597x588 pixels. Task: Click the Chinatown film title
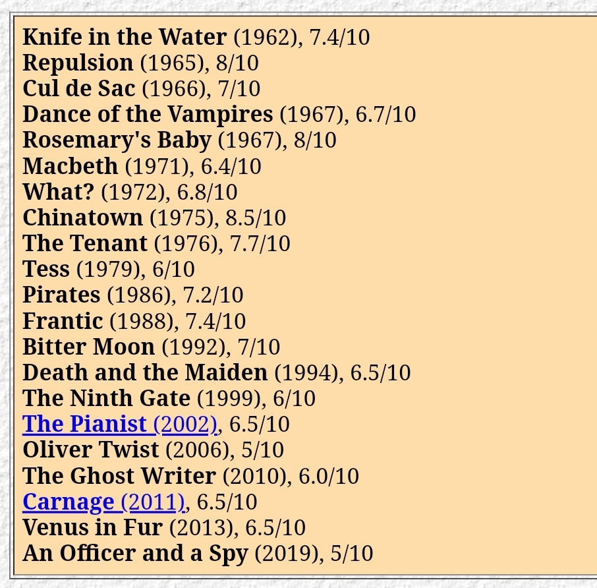pos(82,218)
